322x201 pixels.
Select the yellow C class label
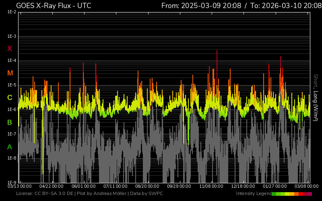tap(10, 98)
